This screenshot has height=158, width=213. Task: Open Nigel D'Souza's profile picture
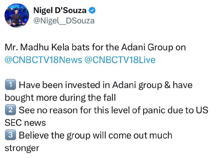(x=17, y=15)
